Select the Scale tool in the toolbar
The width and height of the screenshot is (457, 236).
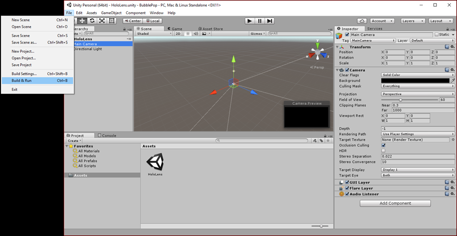click(102, 20)
